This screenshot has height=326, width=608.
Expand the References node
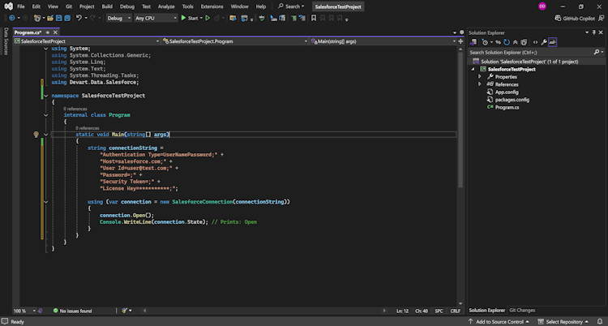point(480,84)
